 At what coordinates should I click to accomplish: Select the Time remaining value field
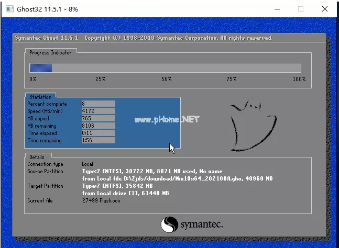(98, 141)
